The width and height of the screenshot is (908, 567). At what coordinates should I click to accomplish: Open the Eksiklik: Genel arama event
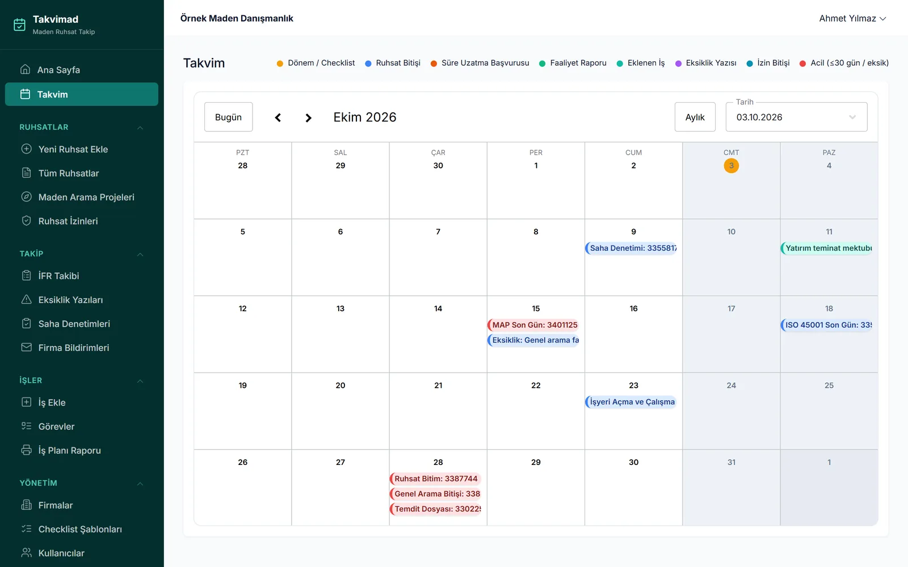(x=533, y=340)
